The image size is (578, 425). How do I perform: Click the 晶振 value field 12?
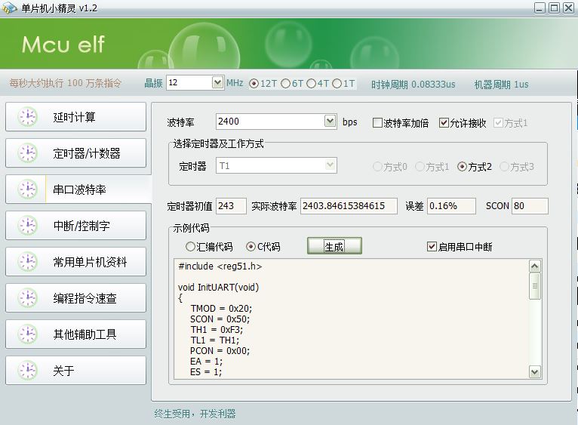[x=189, y=82]
